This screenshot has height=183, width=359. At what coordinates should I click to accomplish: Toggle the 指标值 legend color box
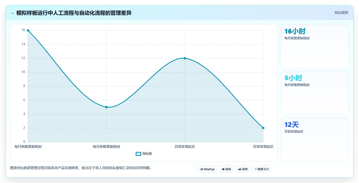[138, 154]
